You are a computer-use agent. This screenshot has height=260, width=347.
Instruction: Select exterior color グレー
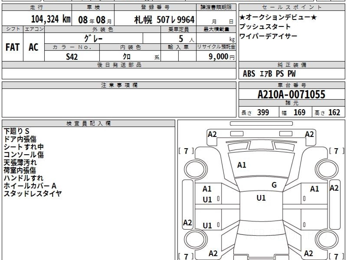[93, 38]
